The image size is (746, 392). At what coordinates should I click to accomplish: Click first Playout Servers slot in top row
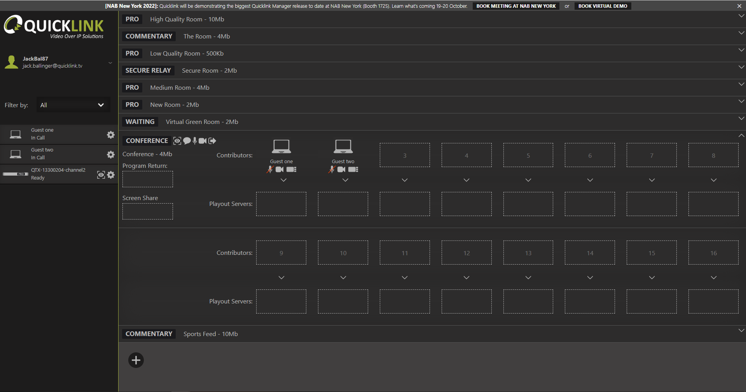tap(281, 204)
